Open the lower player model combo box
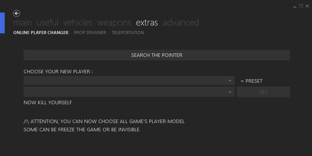Viewport: 312px width, 156px height. (129, 92)
